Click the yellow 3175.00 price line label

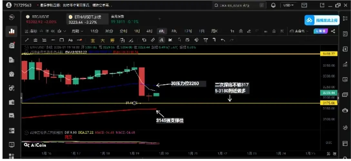329,103
